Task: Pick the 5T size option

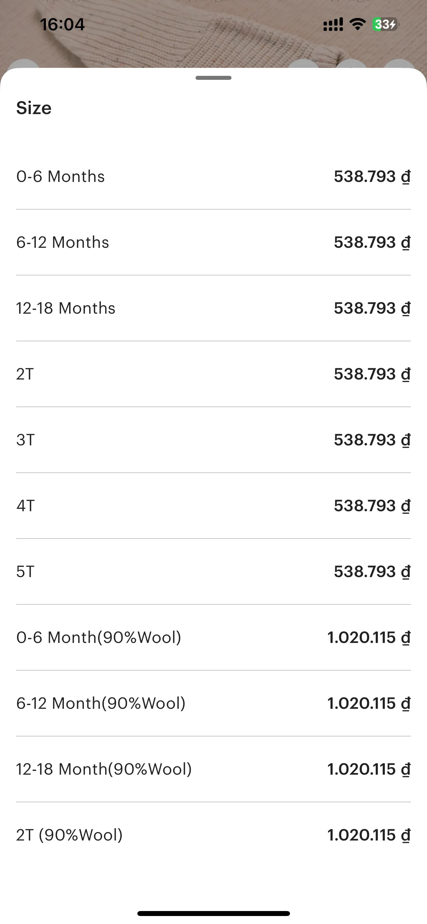Action: 213,571
